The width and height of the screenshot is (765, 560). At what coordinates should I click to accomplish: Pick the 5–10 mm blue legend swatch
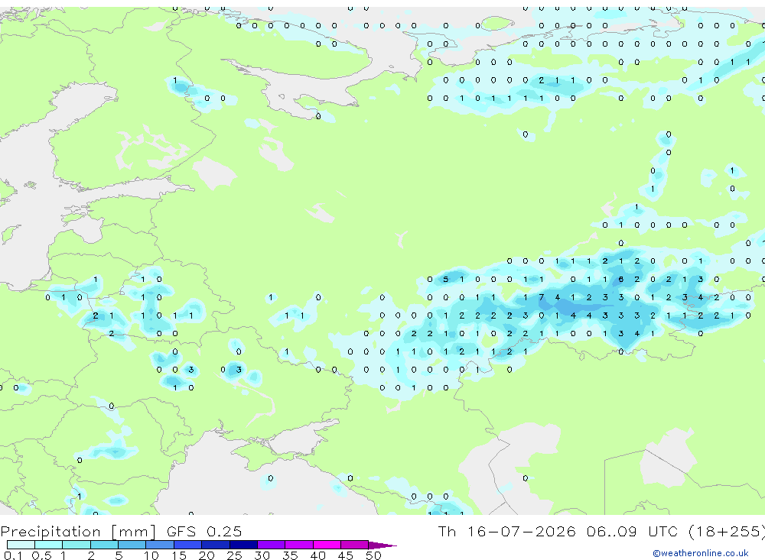[x=132, y=545]
